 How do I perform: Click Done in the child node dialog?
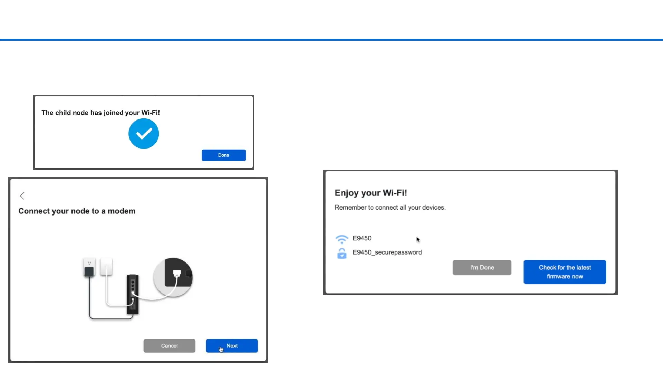[223, 155]
